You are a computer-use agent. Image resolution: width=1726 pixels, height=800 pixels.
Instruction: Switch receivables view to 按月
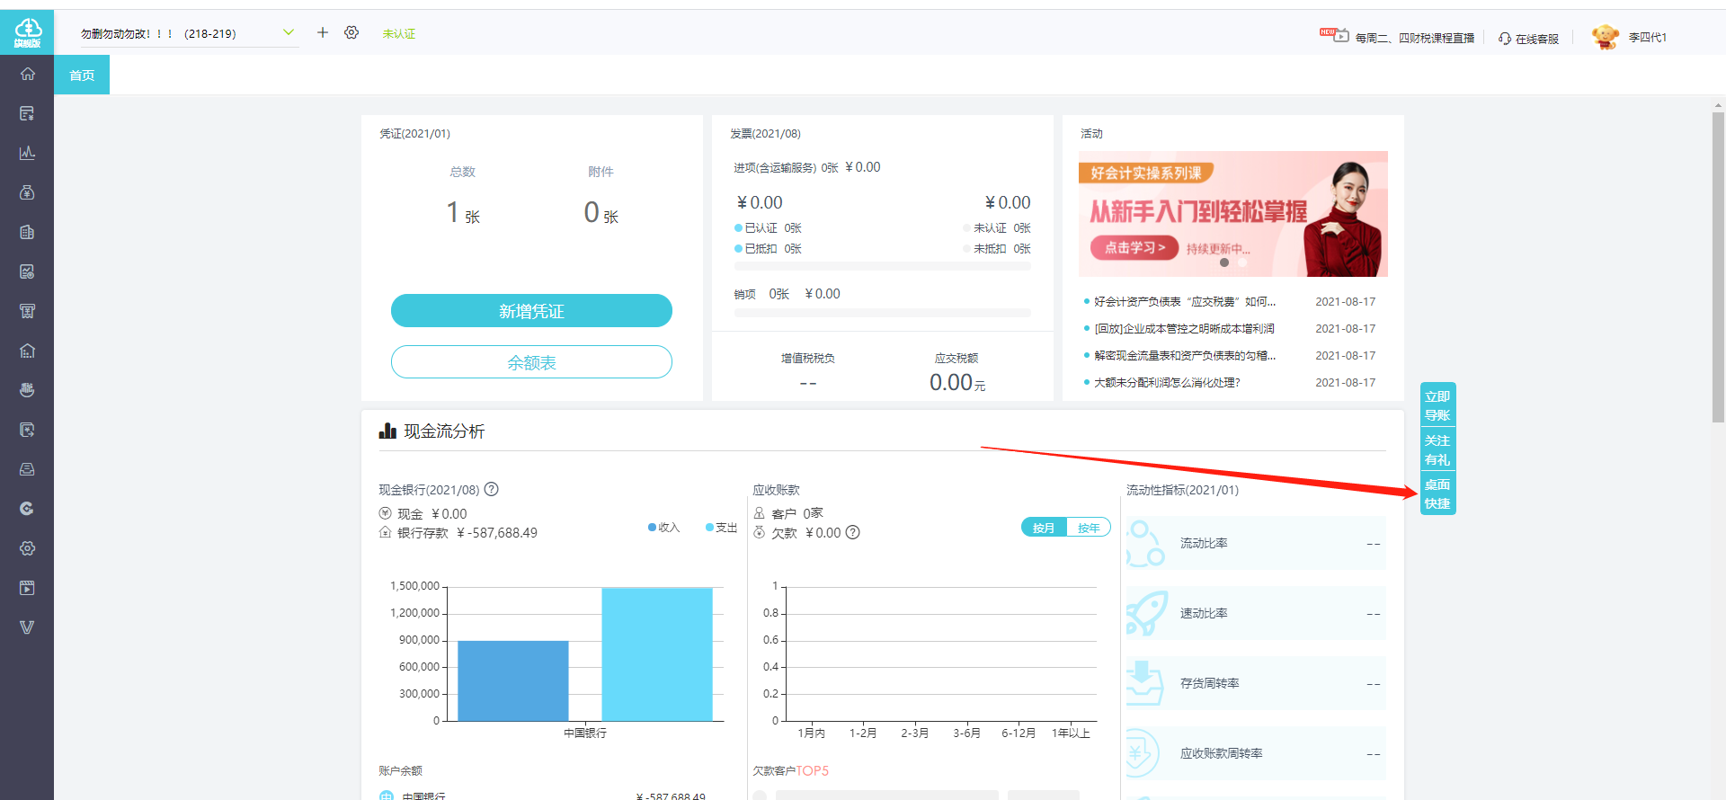(x=1044, y=528)
